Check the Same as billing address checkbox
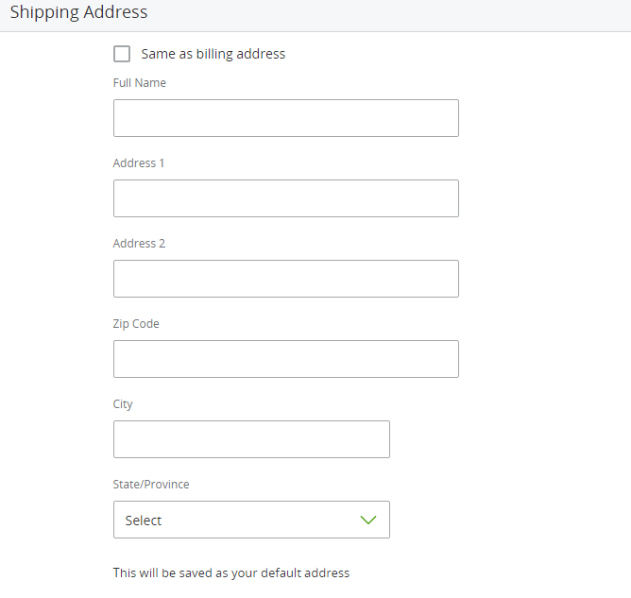 tap(122, 54)
